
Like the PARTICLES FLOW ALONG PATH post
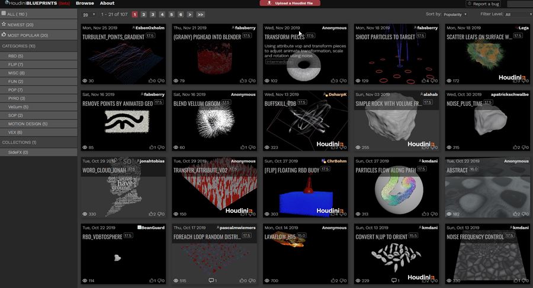pos(425,214)
